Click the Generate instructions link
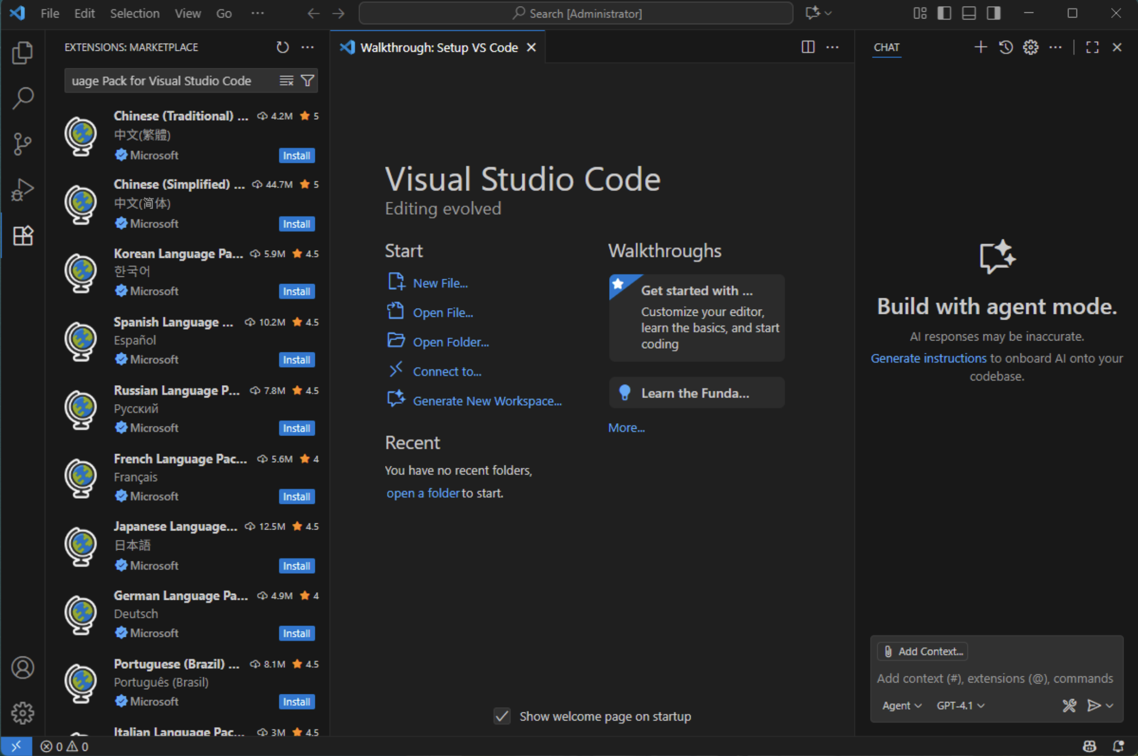Screen dimensions: 1138x756 coord(928,358)
